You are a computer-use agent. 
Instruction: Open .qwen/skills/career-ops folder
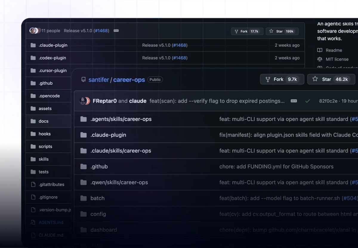click(119, 182)
